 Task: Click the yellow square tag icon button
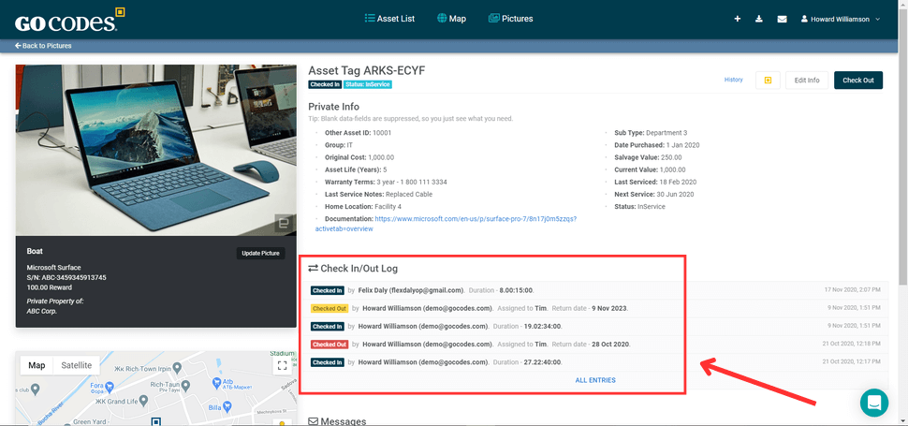tap(768, 81)
